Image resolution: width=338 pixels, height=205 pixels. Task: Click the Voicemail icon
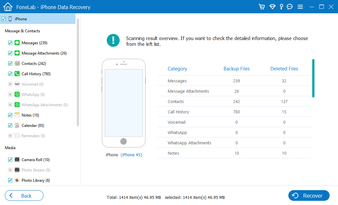tap(17, 84)
